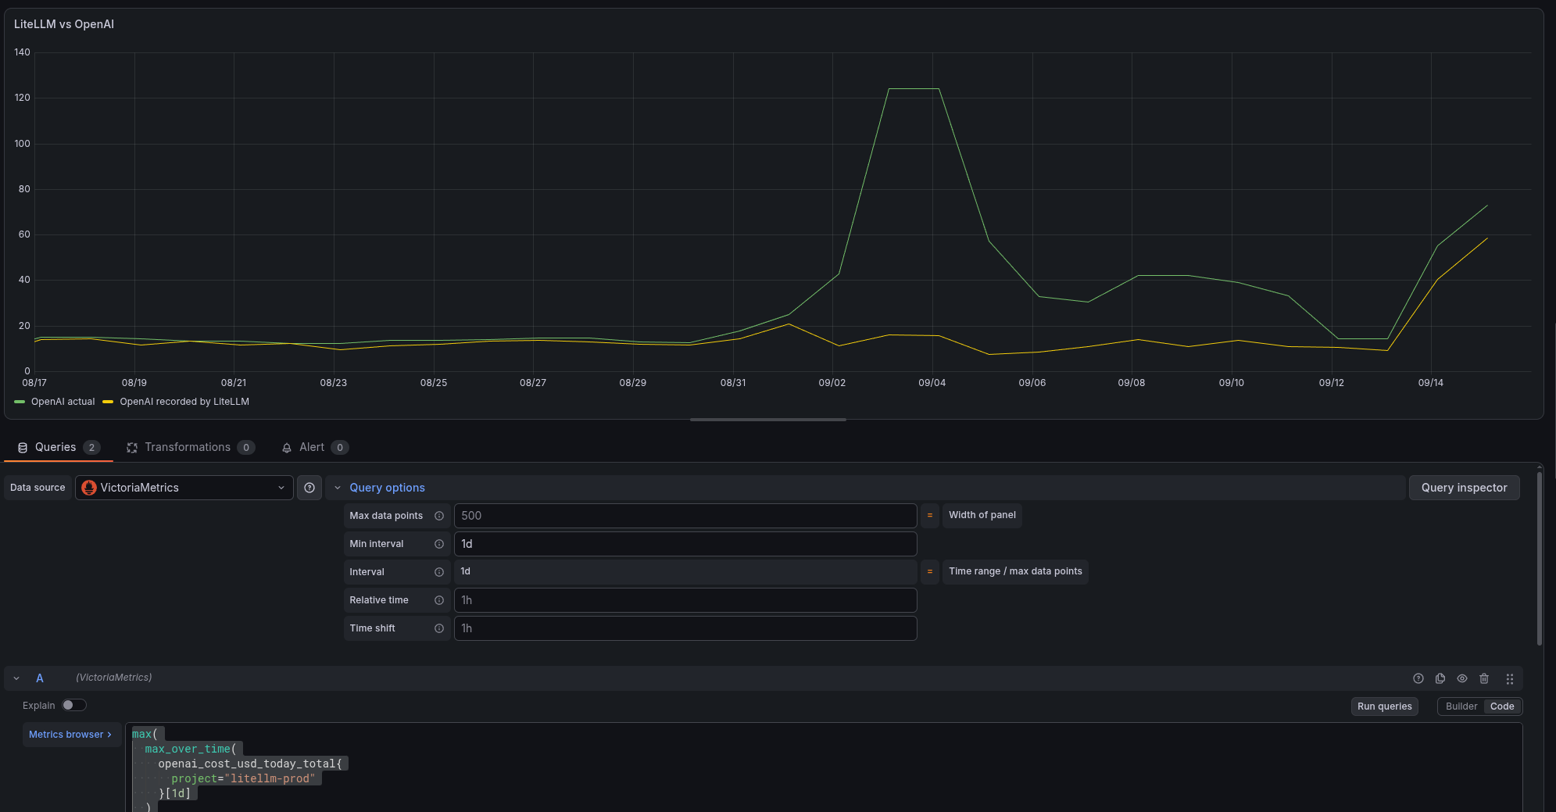
Task: Click Time shift info icon
Action: [x=439, y=628]
